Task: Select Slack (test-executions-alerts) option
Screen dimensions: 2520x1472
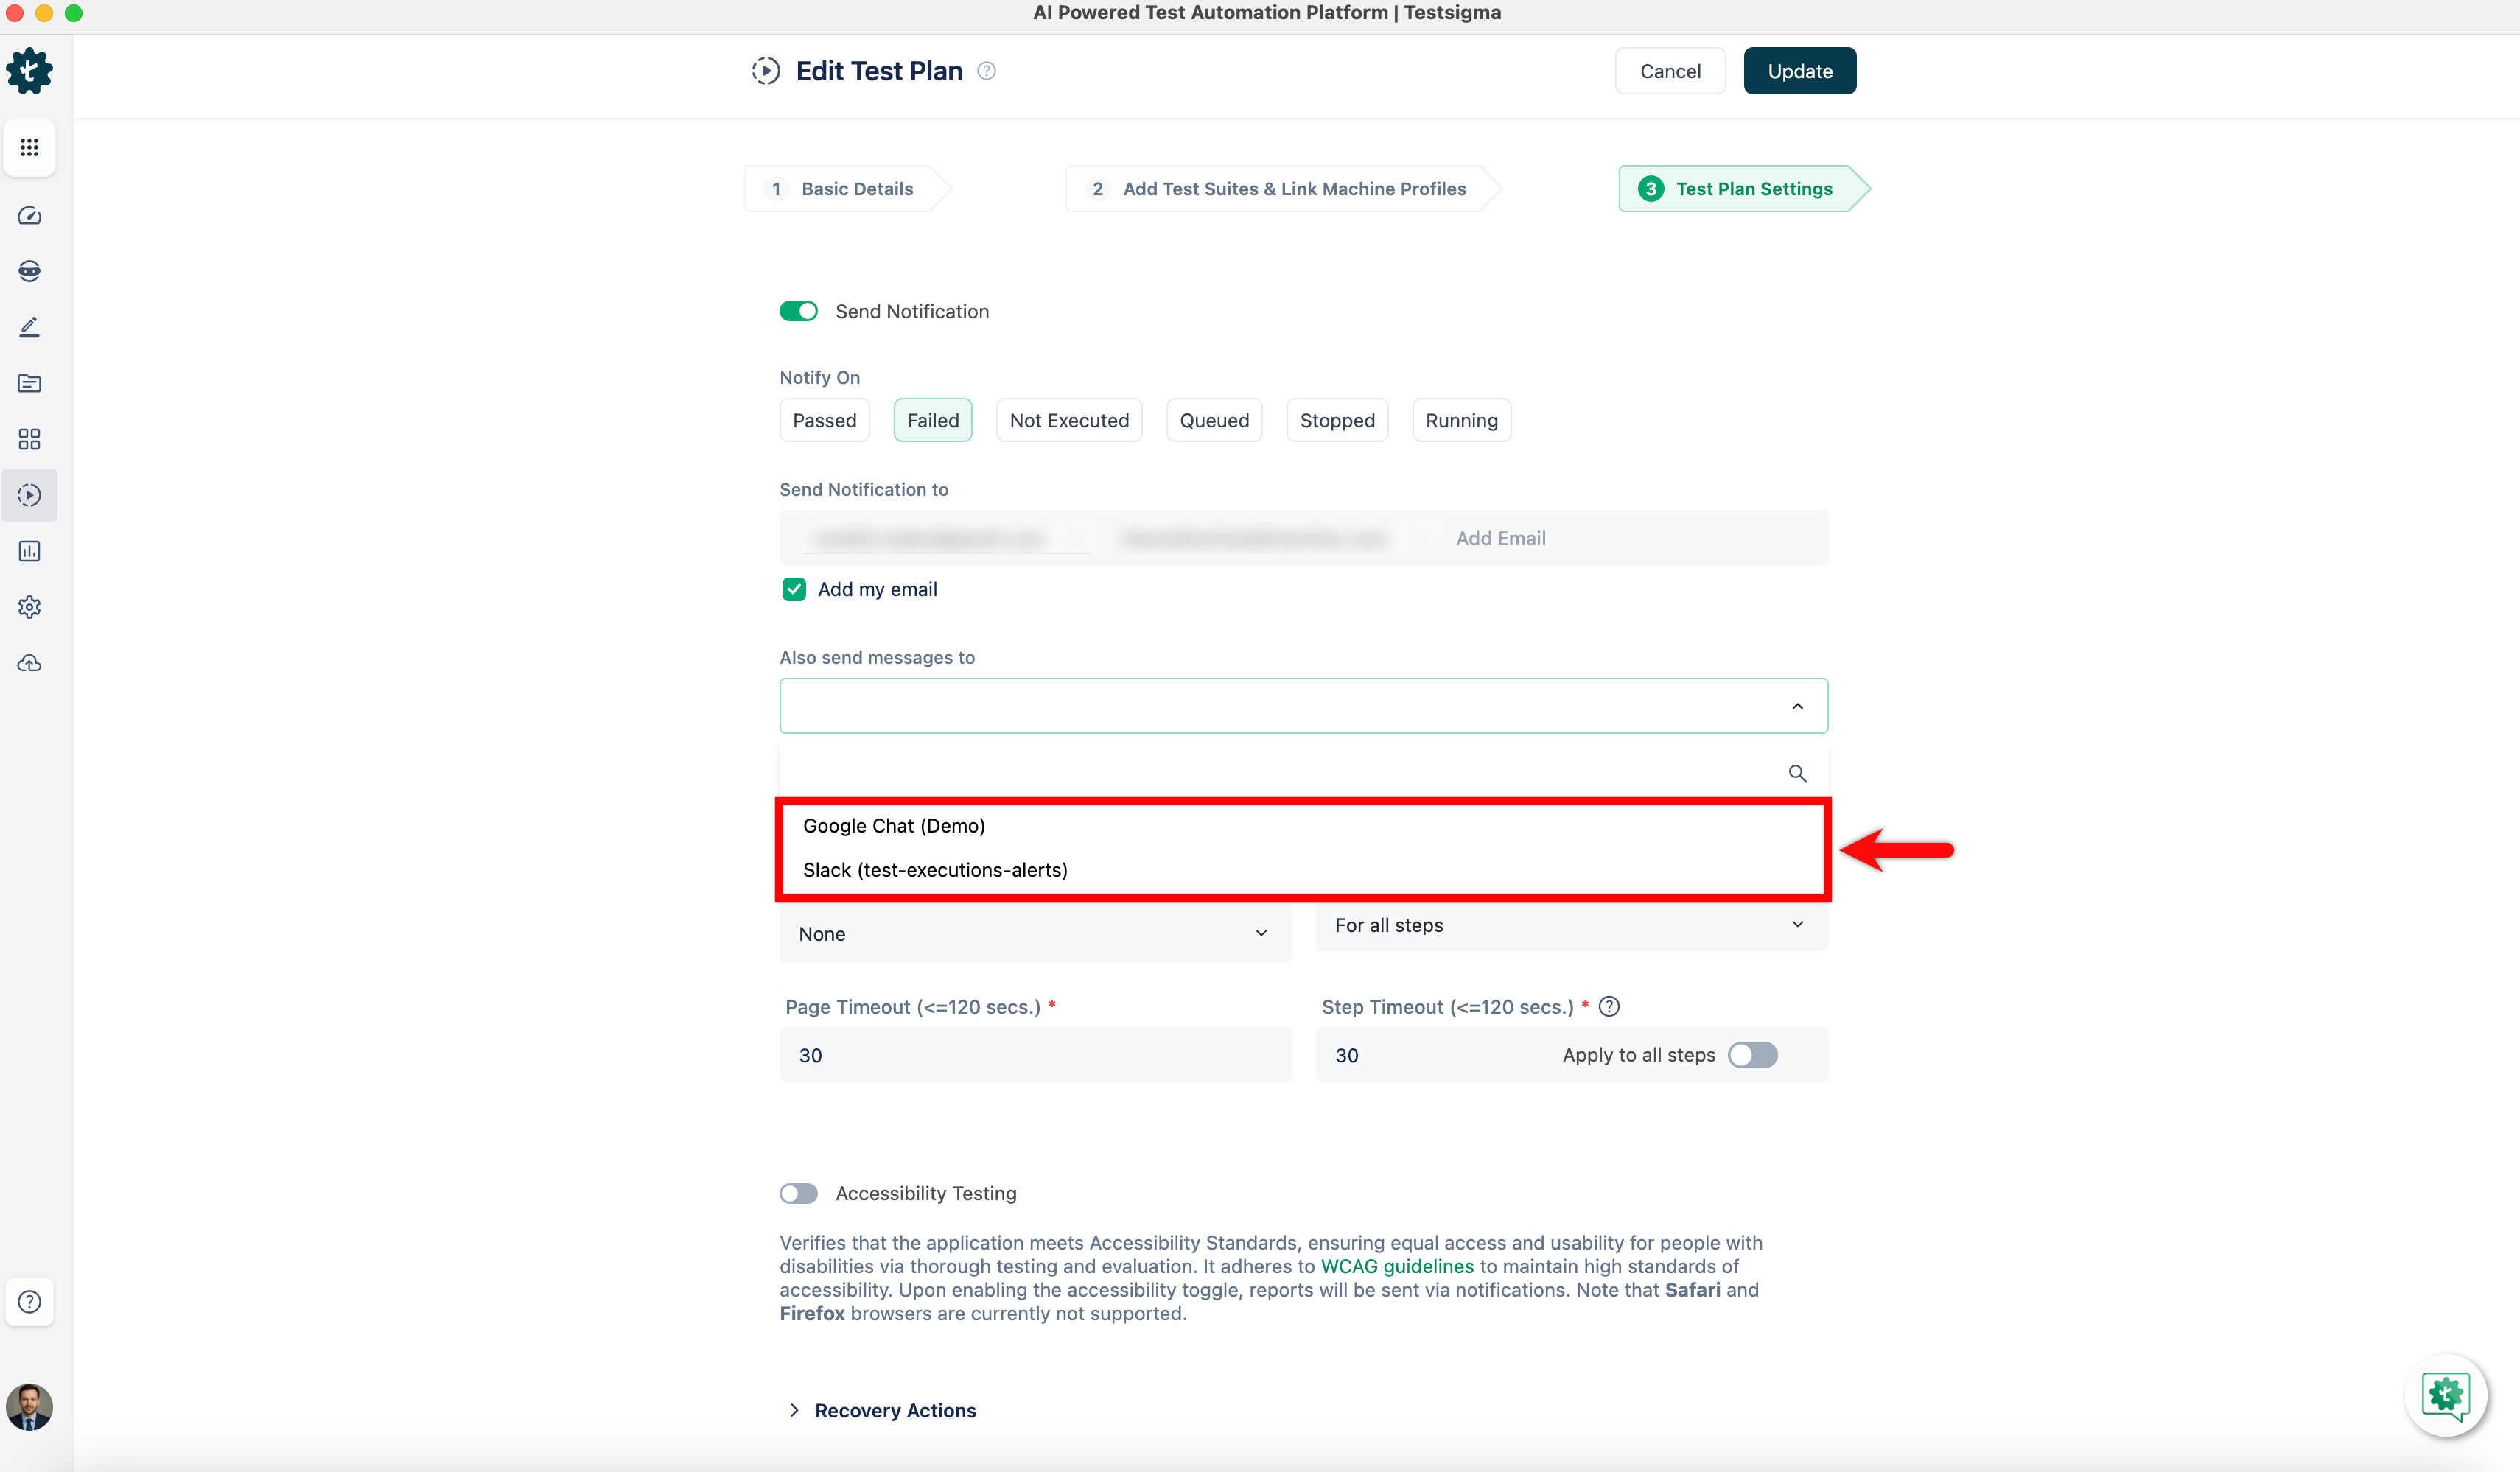Action: (x=934, y=870)
